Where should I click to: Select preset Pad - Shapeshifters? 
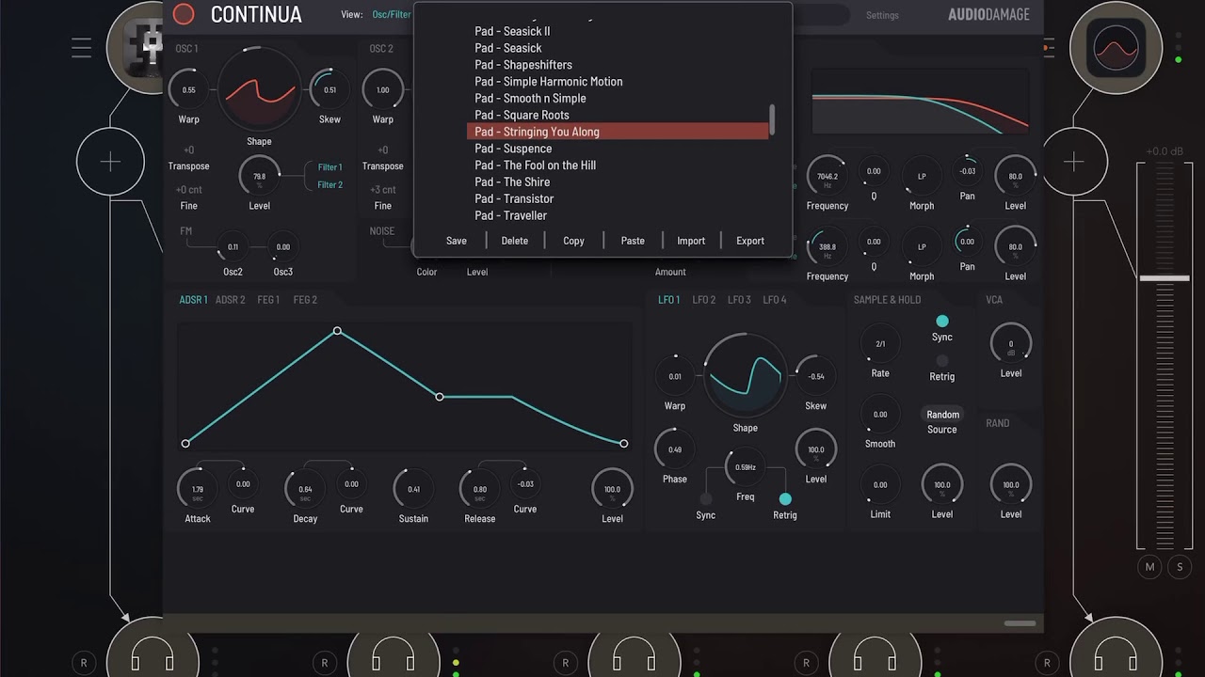click(523, 65)
